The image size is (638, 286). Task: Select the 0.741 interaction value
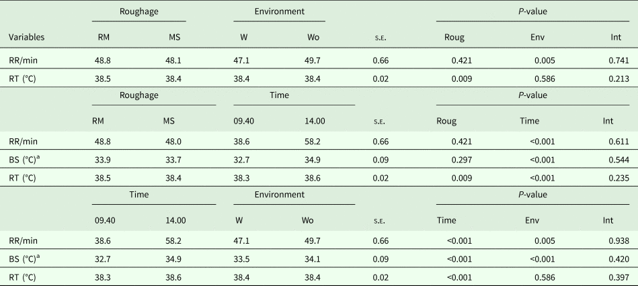pos(618,60)
